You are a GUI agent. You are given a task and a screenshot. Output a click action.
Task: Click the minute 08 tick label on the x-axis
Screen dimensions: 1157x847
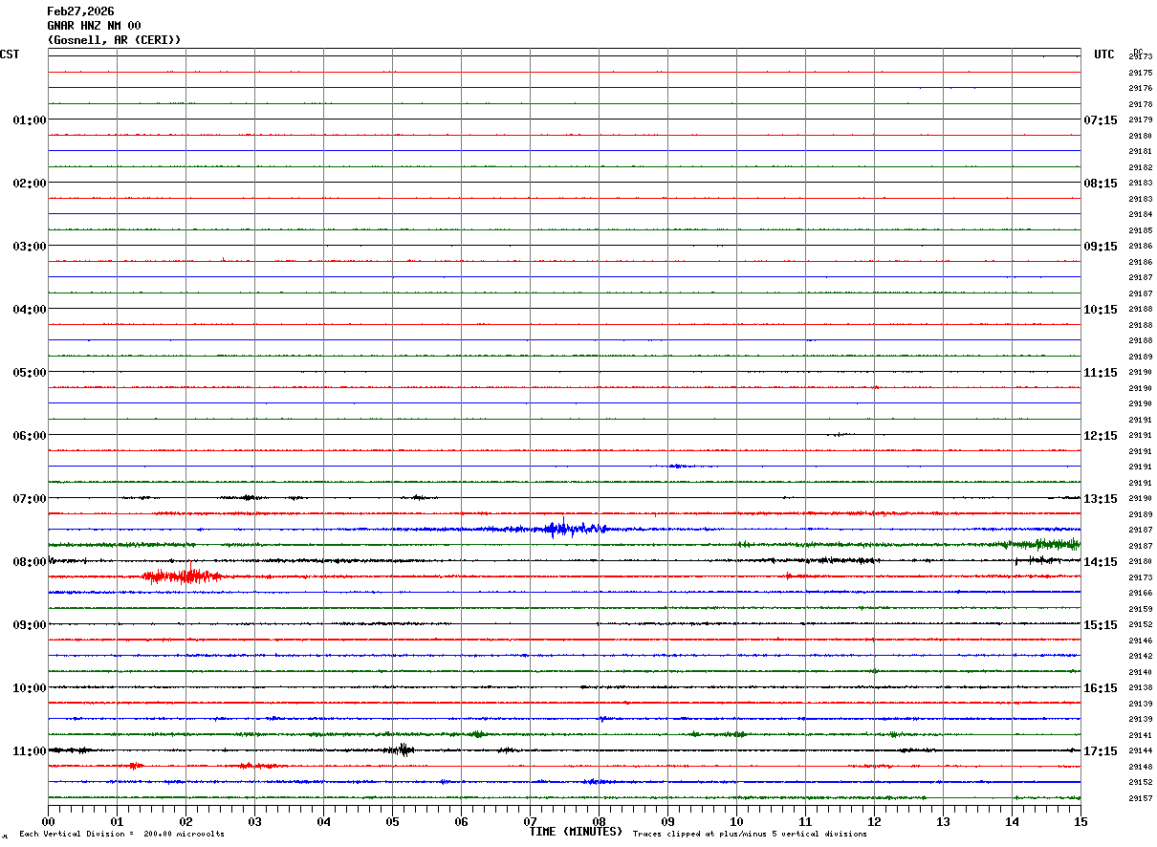(x=599, y=821)
